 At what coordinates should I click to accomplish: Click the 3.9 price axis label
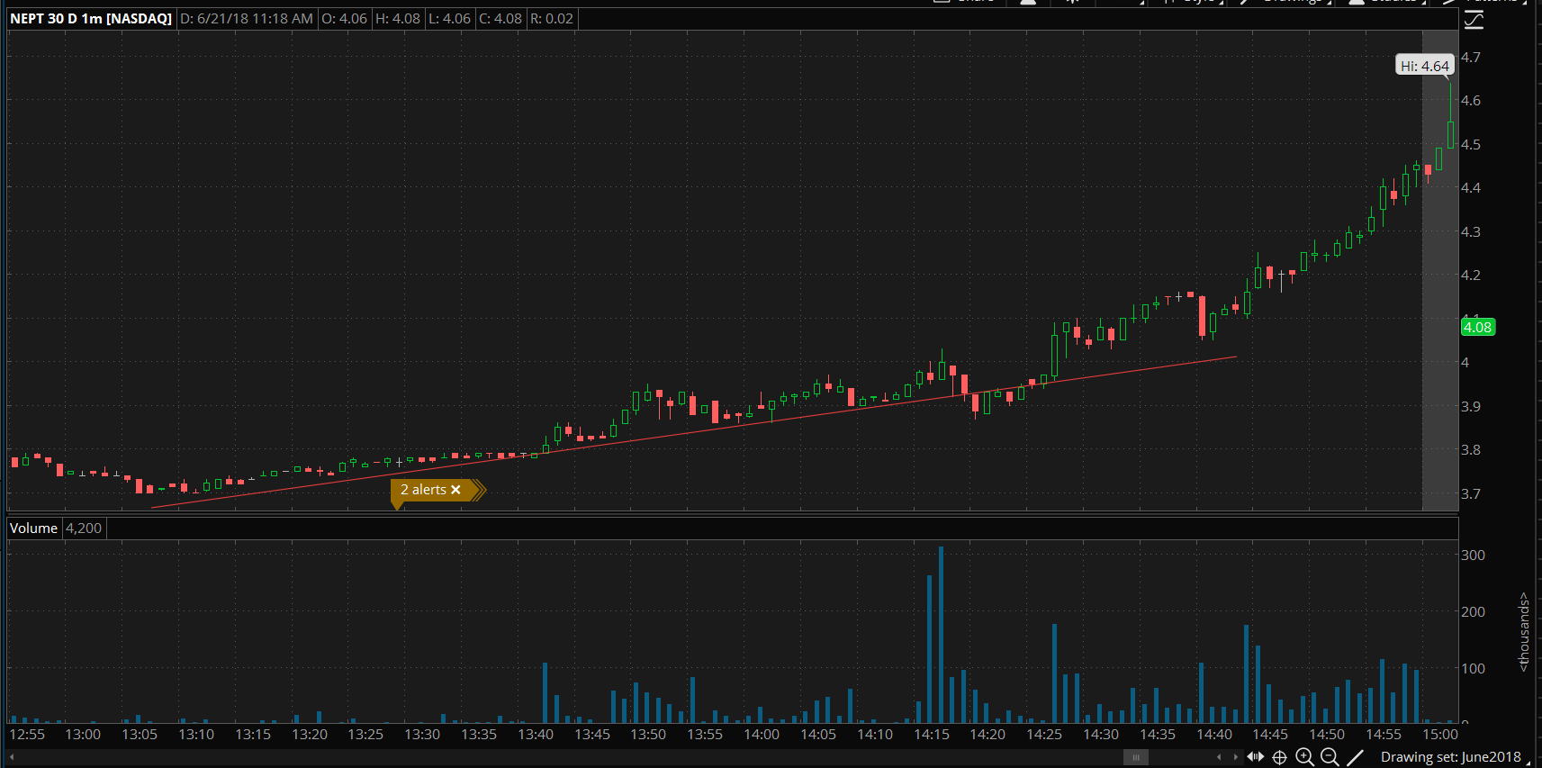tap(1471, 406)
